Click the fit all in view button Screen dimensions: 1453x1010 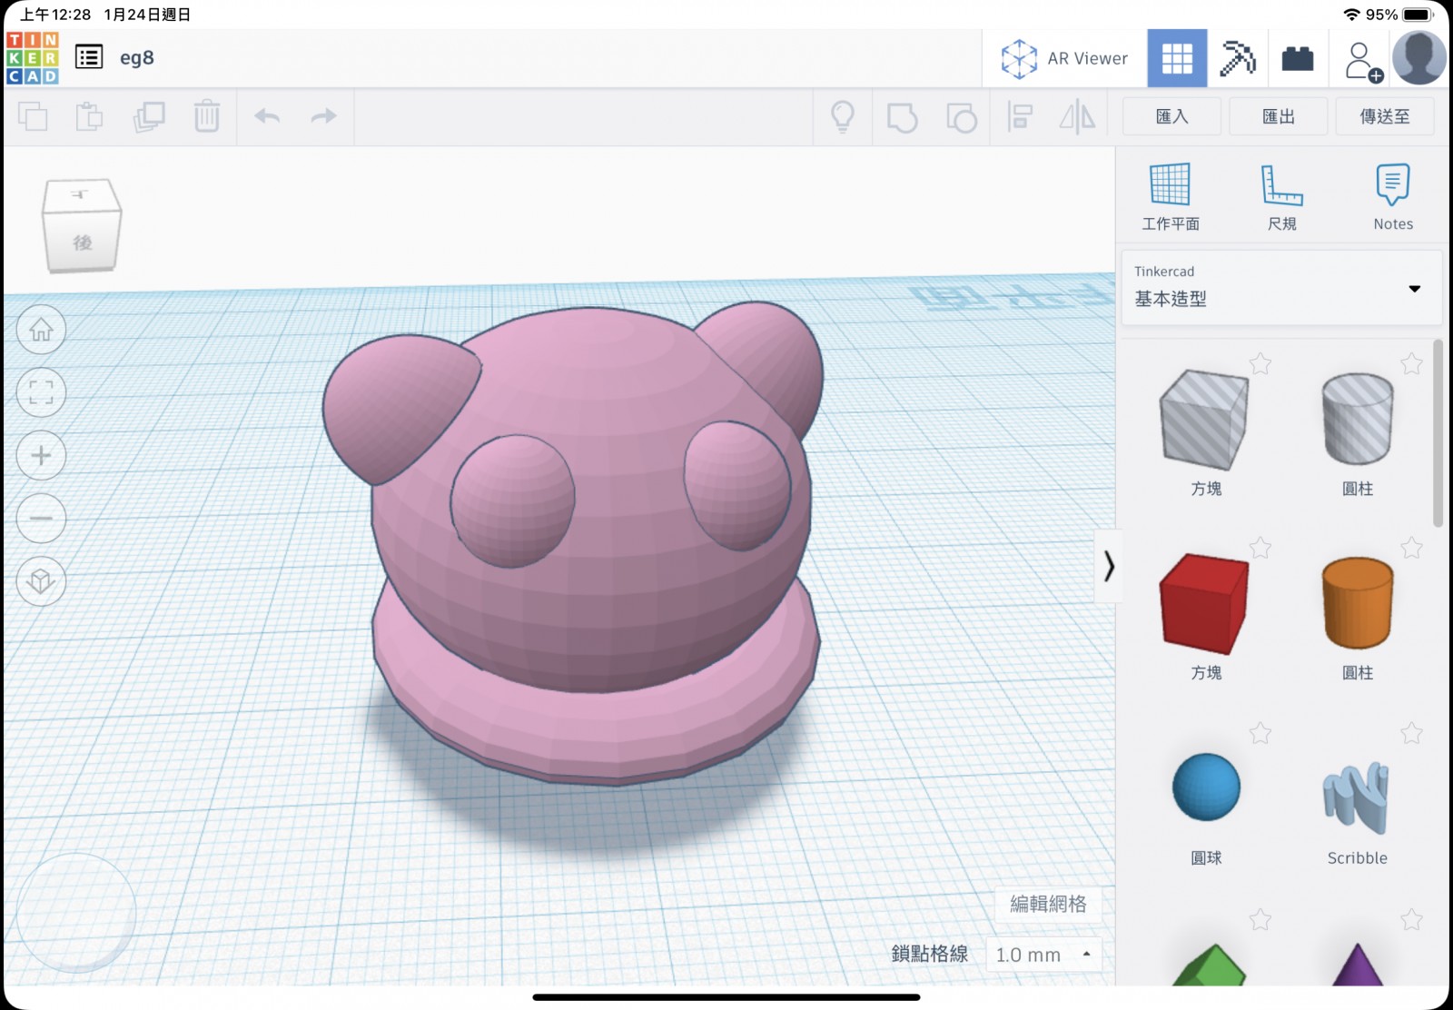click(41, 392)
